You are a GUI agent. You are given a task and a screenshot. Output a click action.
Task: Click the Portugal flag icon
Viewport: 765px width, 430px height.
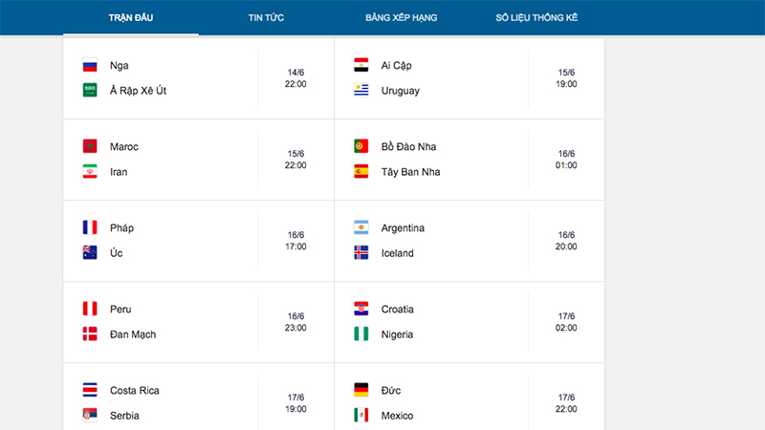click(x=361, y=147)
